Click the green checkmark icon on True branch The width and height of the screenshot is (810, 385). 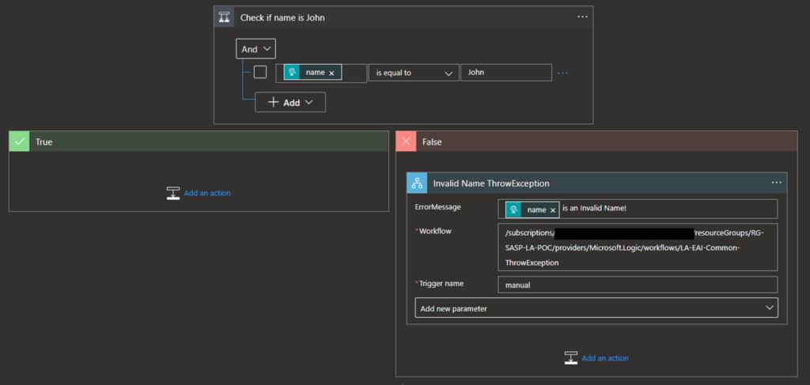(19, 142)
